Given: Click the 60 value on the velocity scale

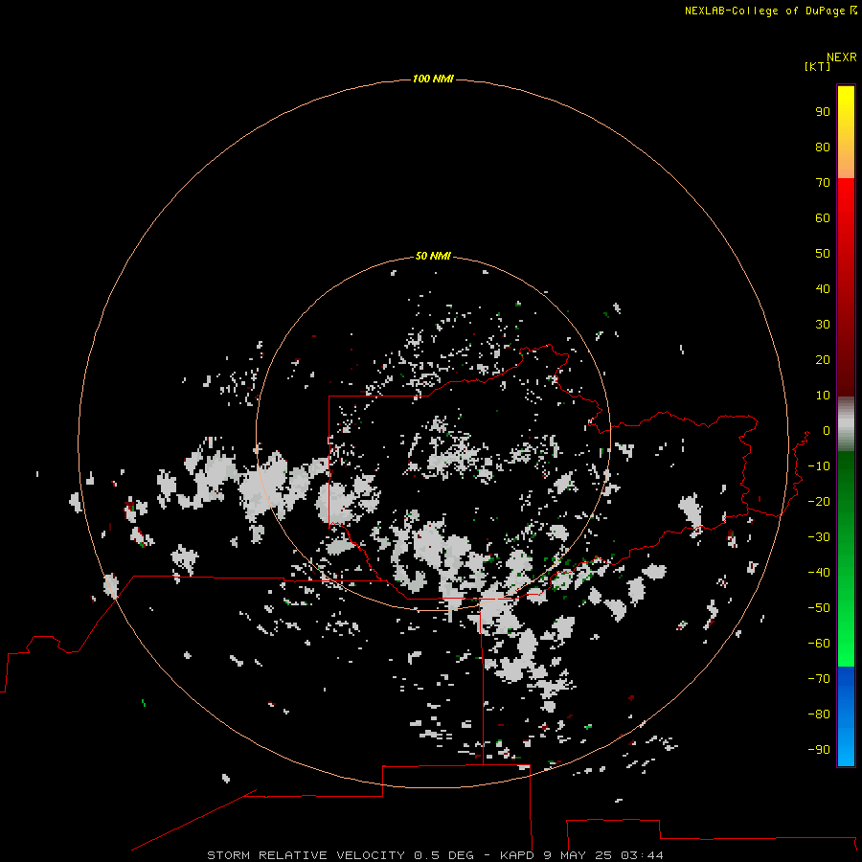Looking at the screenshot, I should coord(823,218).
